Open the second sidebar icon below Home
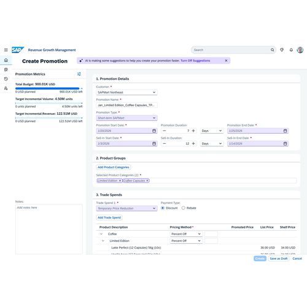307x307 pixels. pos(6,69)
